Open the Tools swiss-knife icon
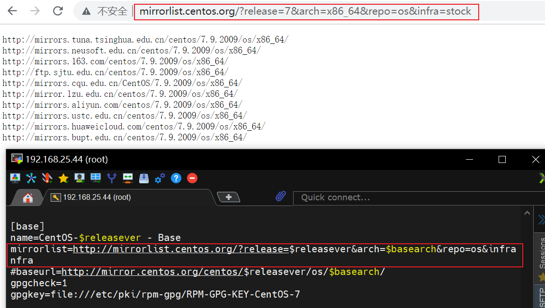Viewport: 545px width, 308px height. 47,178
